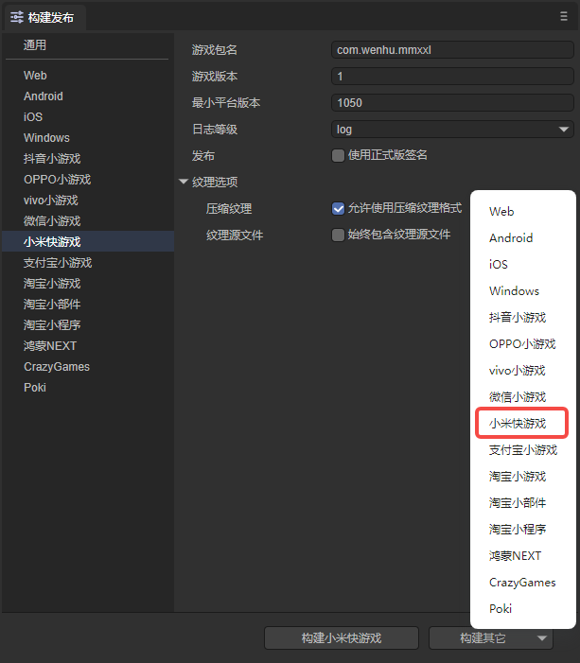Open Android platform in the left sidebar
The image size is (580, 663).
tap(44, 96)
